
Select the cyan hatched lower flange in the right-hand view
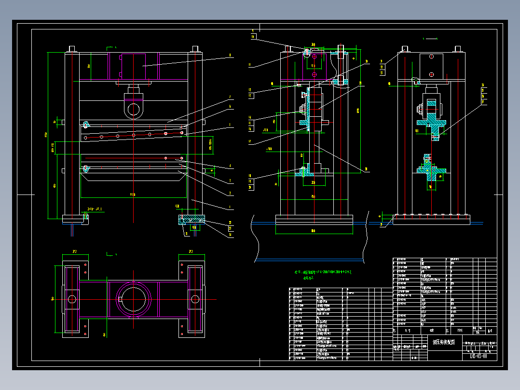(431, 169)
